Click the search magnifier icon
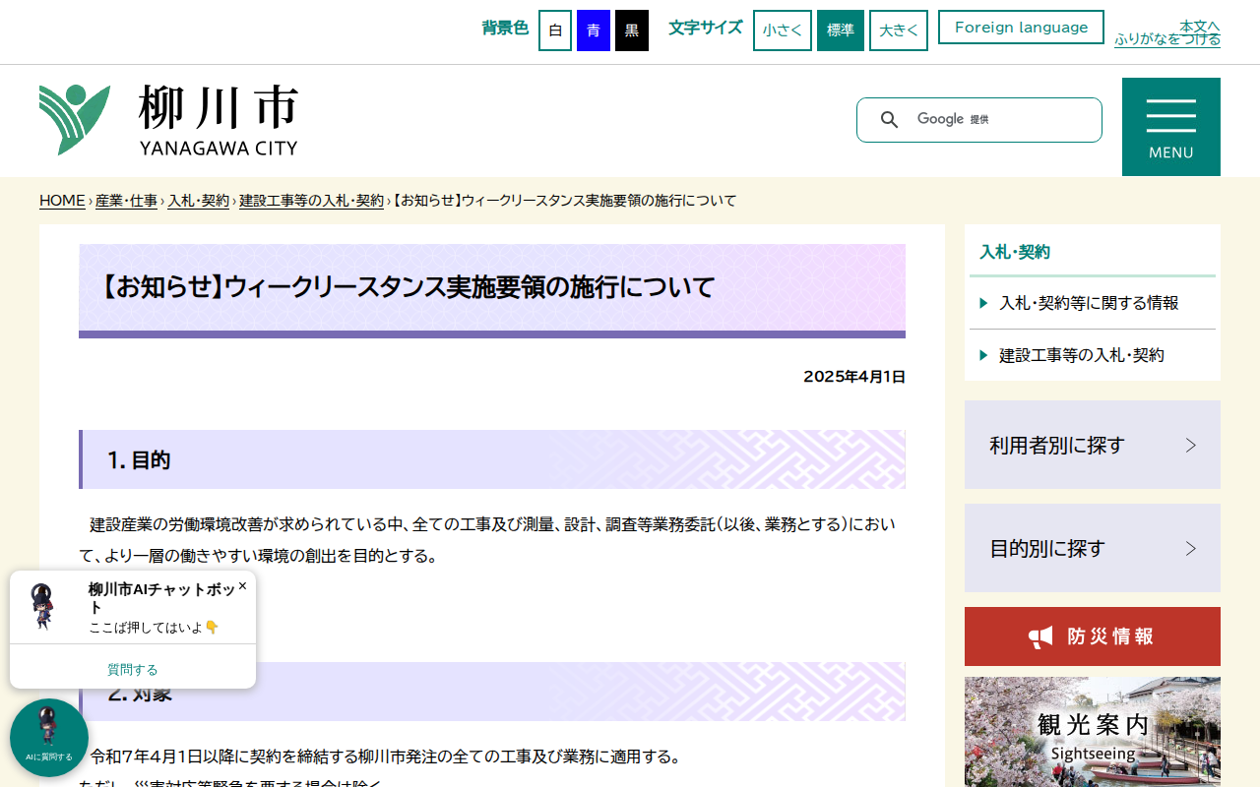This screenshot has width=1260, height=787. [889, 120]
